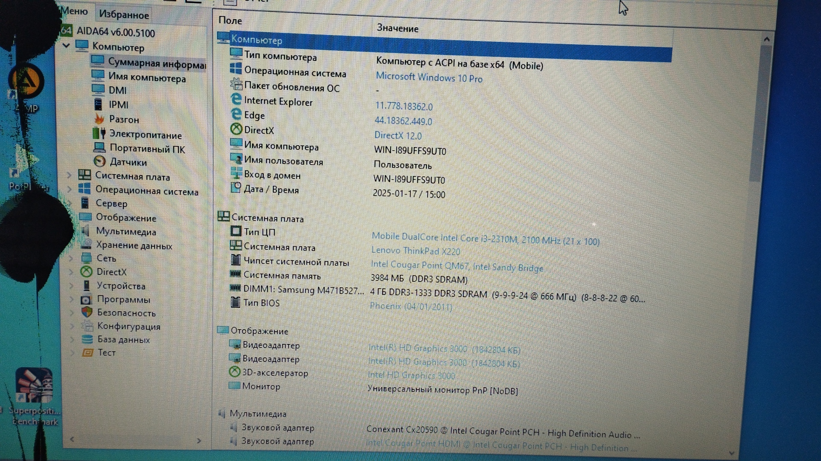
Task: Open the База данных database icon
Action: click(87, 339)
